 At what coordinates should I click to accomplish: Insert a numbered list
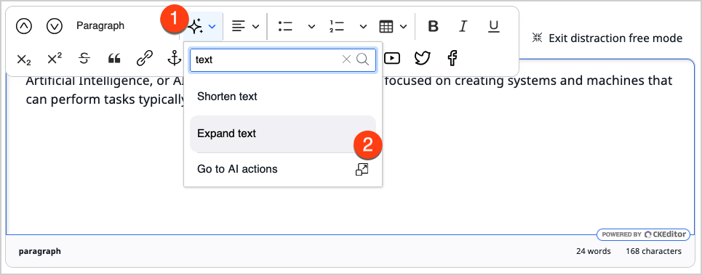337,27
